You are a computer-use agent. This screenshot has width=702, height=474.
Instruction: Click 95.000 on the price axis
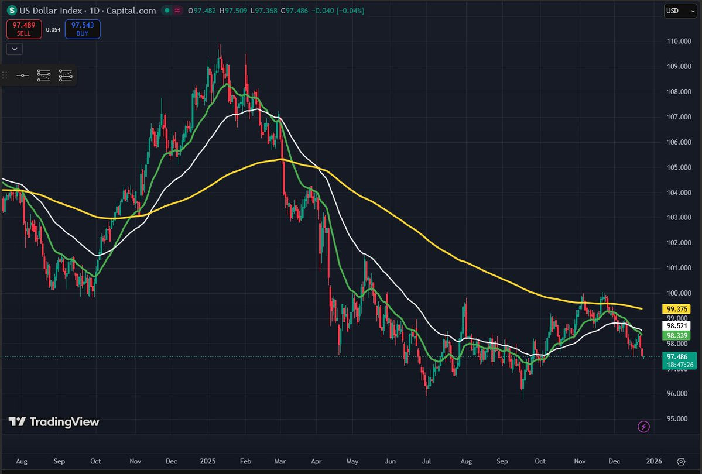coord(677,419)
